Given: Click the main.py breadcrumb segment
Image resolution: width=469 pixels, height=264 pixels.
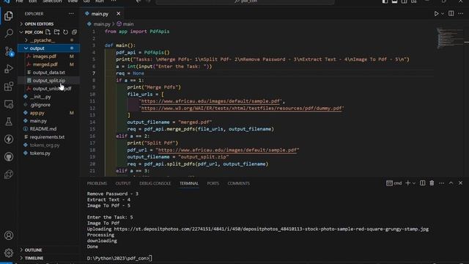Looking at the screenshot, I should pyautogui.click(x=102, y=24).
